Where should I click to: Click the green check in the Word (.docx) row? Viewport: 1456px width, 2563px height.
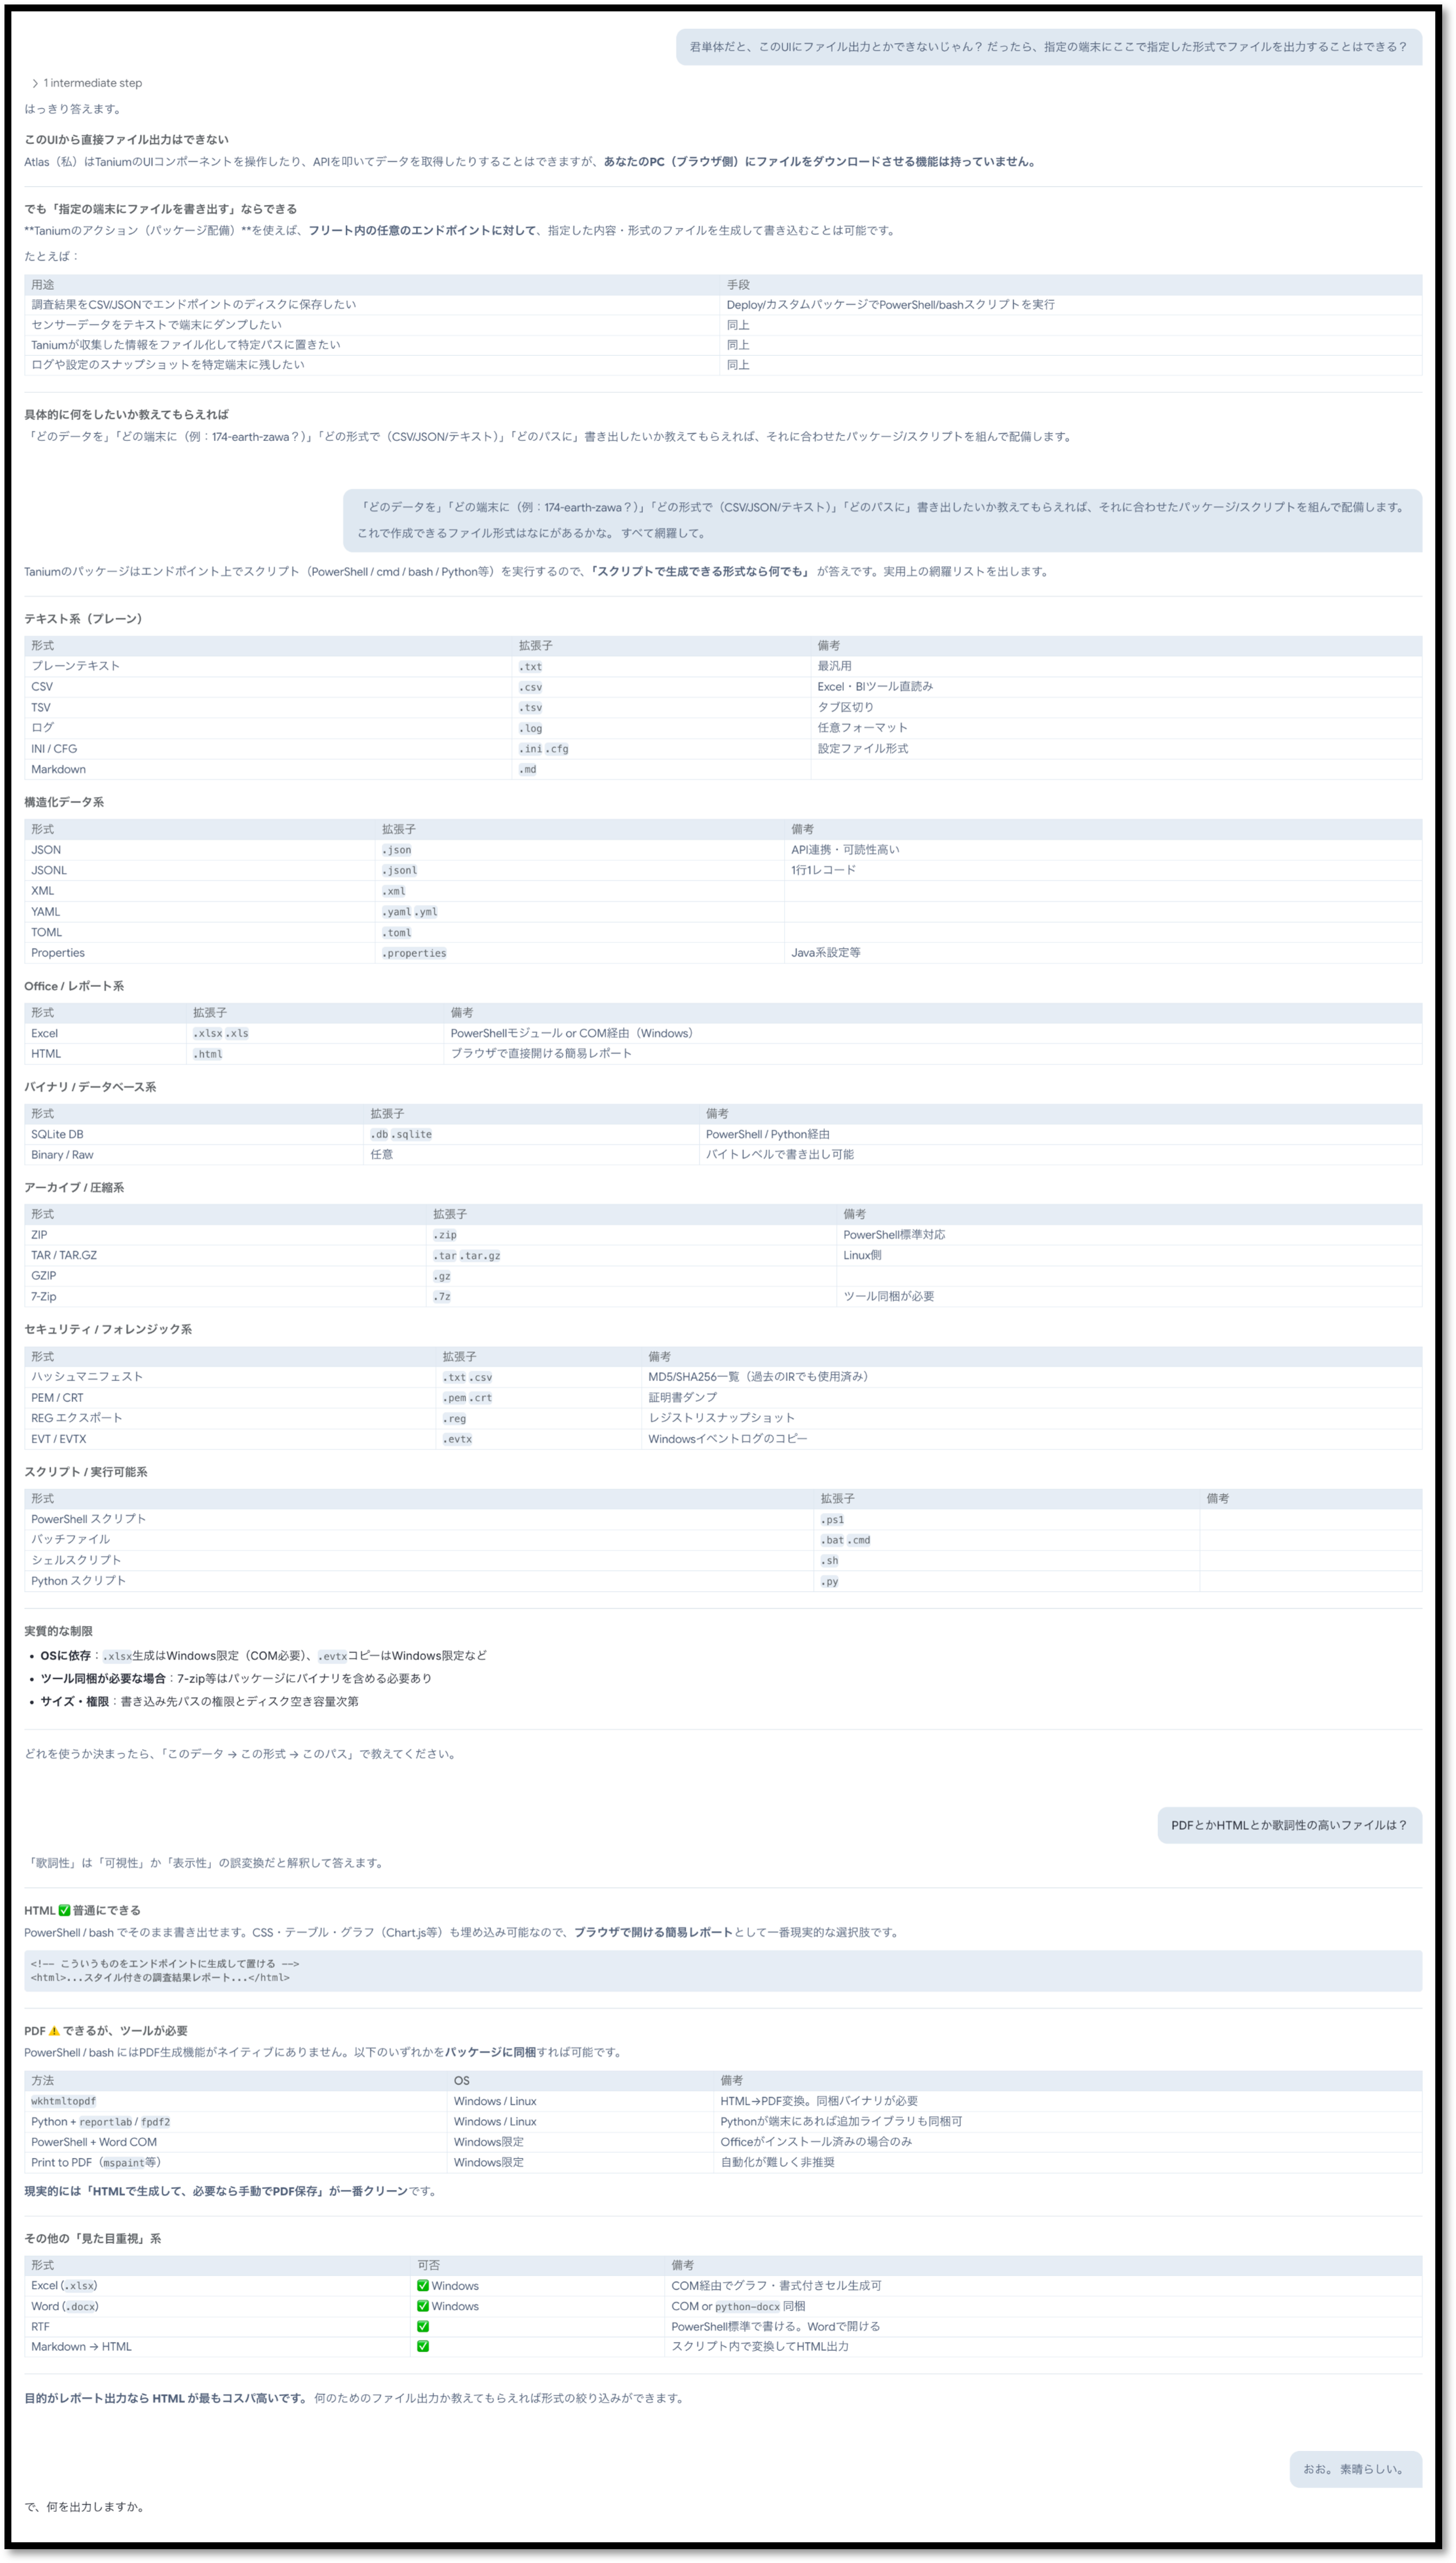(423, 2306)
